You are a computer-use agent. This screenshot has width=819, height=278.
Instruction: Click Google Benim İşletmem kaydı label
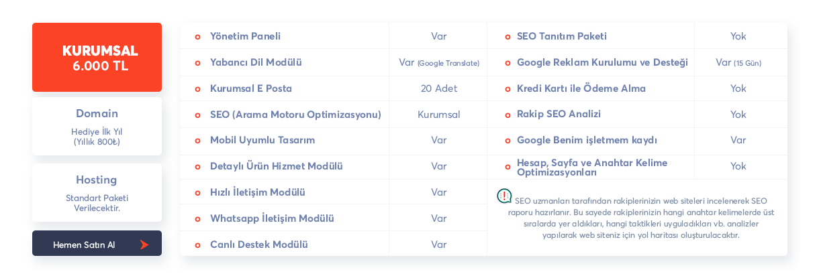[587, 140]
